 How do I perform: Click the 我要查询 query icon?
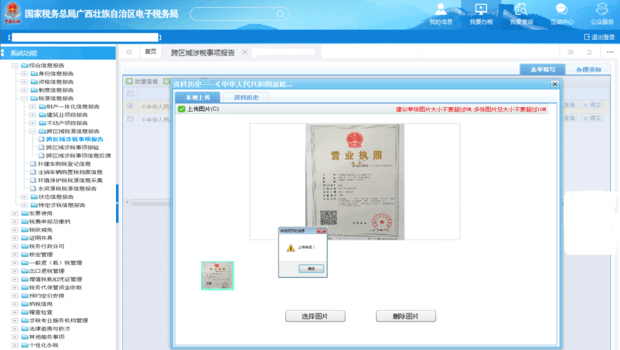click(x=521, y=11)
